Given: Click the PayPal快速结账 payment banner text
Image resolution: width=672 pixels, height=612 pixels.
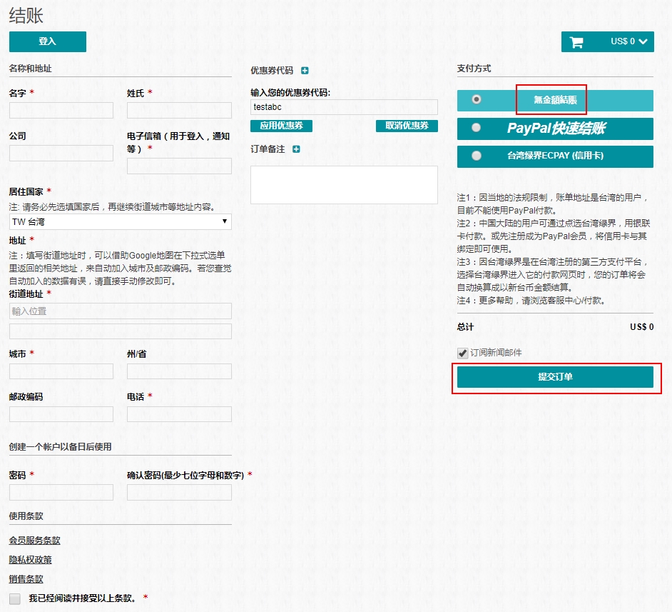Looking at the screenshot, I should [x=556, y=129].
